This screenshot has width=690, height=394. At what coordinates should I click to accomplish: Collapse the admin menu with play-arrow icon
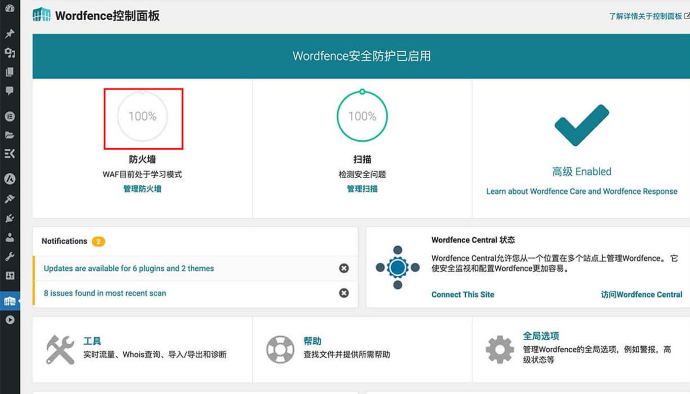pos(9,320)
